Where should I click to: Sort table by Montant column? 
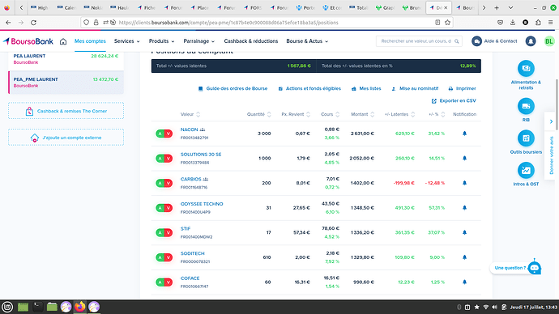(x=363, y=114)
